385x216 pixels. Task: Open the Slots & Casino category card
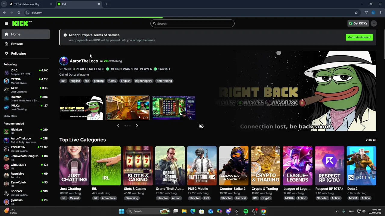tap(138, 166)
